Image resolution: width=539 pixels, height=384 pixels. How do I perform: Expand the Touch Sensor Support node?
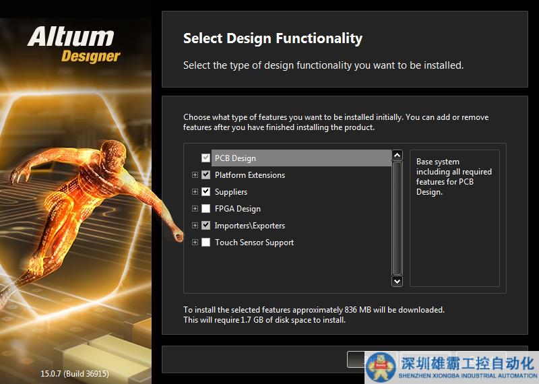tap(195, 243)
